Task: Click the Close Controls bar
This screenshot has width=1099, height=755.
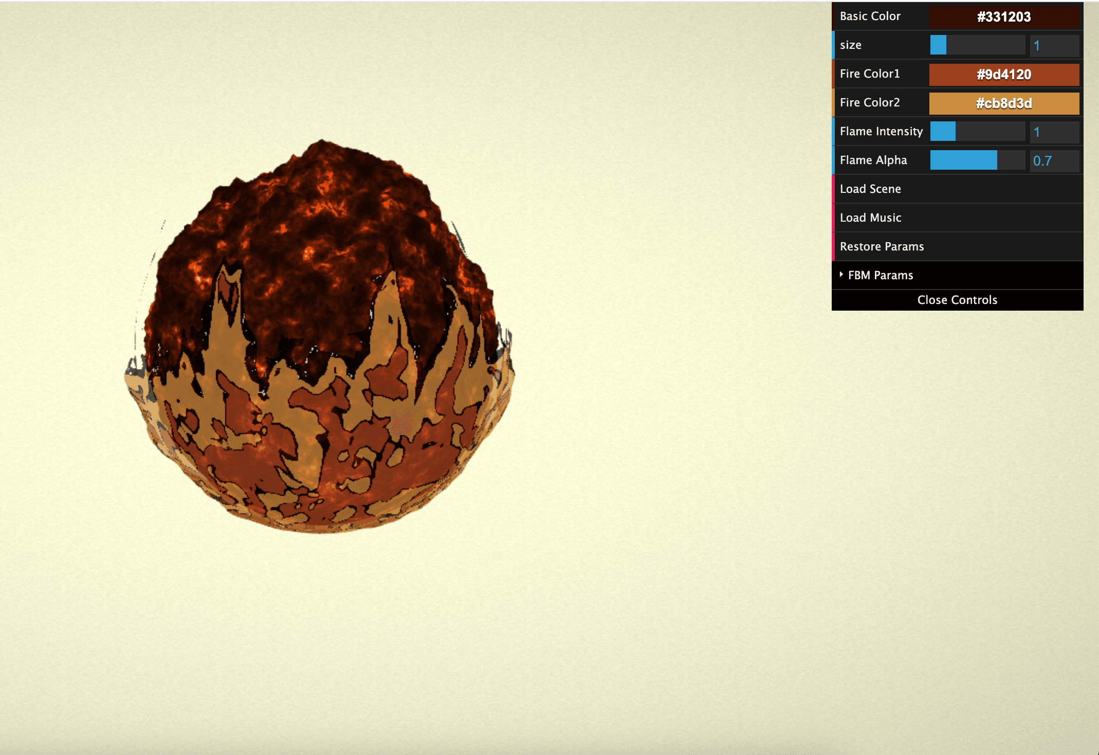Action: pyautogui.click(x=958, y=300)
